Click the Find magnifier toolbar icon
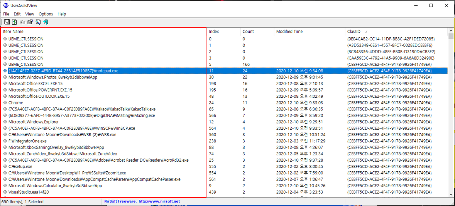Screen dimensions: 455x206 point(38,22)
